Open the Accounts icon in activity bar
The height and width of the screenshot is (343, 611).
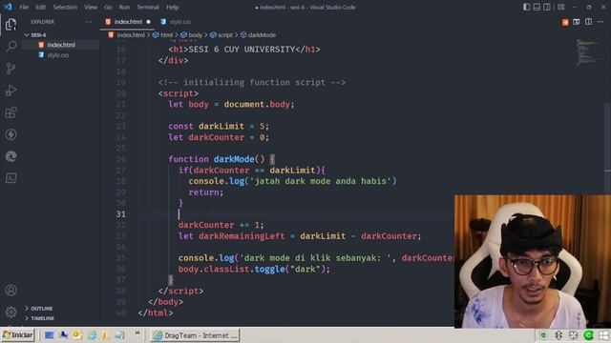(x=11, y=290)
